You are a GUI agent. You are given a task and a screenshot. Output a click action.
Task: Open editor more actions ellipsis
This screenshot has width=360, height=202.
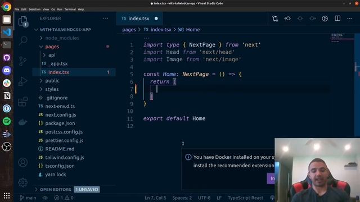point(350,19)
